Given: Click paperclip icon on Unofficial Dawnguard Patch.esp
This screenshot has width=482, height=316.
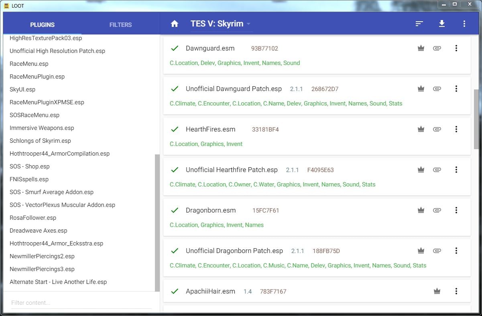Looking at the screenshot, I should (437, 89).
